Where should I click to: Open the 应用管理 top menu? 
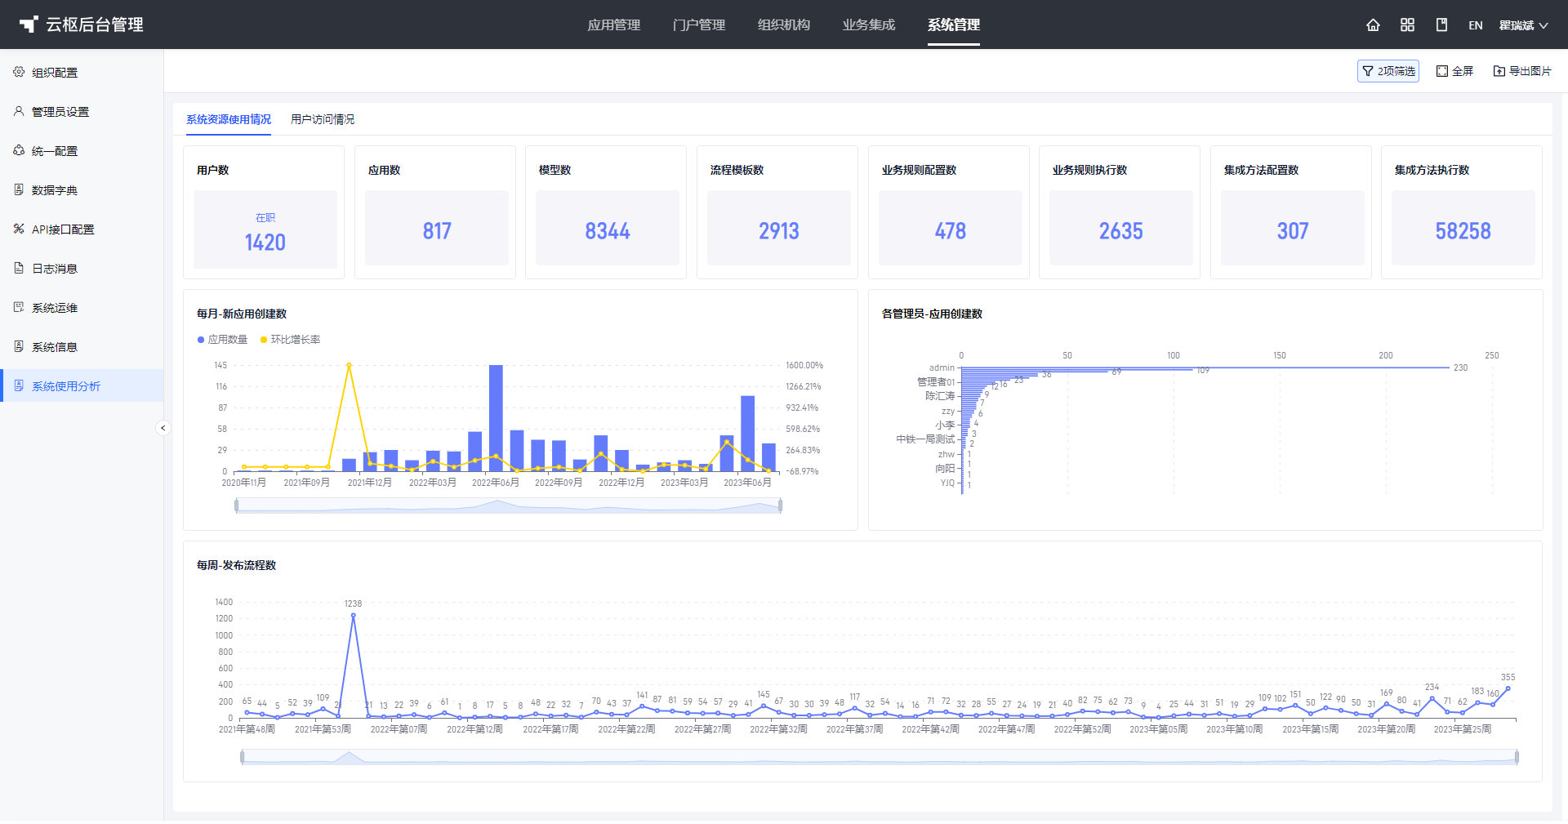tap(614, 24)
